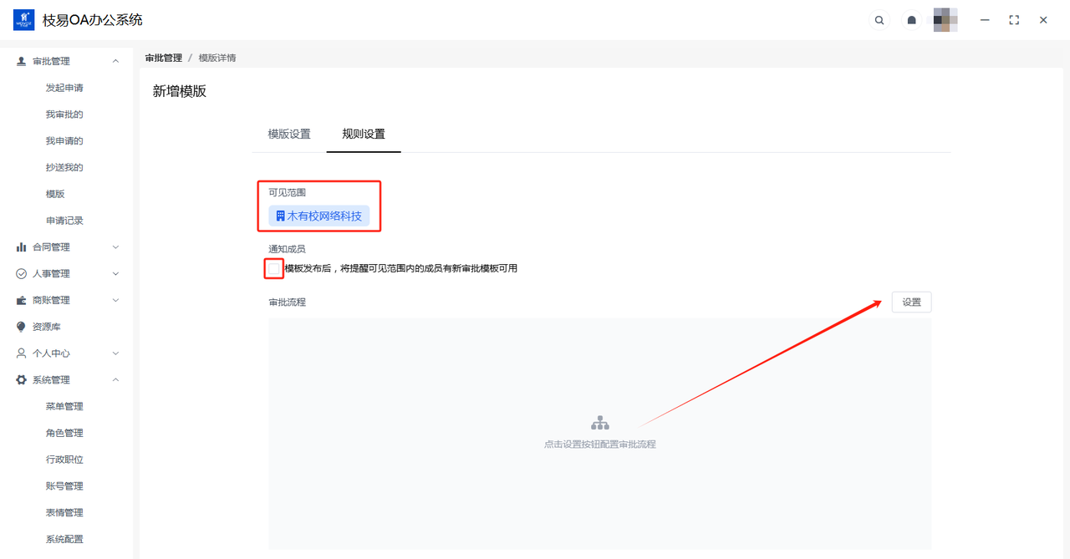Click the 木有校网络科技 visibility scope tag
The width and height of the screenshot is (1070, 559).
point(319,216)
